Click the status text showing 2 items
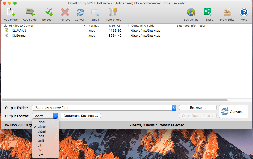This screenshot has width=253, height=159. 157,125
